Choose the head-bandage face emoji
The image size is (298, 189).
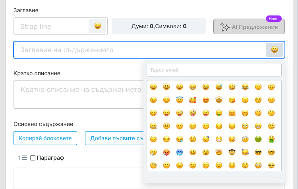245,139
